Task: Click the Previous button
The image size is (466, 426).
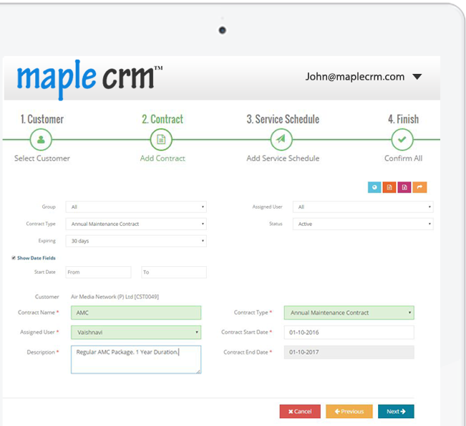Action: [349, 412]
